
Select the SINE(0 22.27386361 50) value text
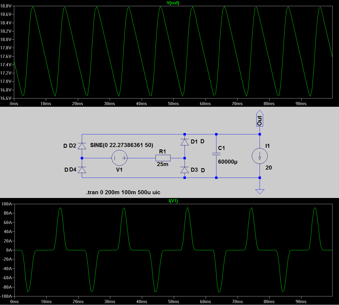(121, 145)
